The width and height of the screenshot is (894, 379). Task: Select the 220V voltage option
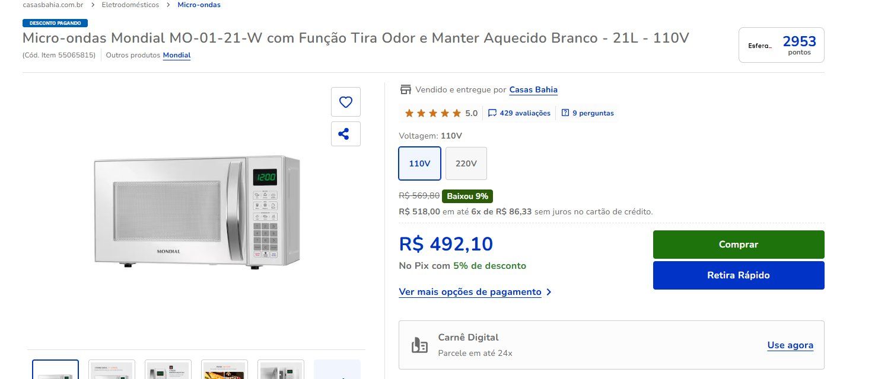466,163
